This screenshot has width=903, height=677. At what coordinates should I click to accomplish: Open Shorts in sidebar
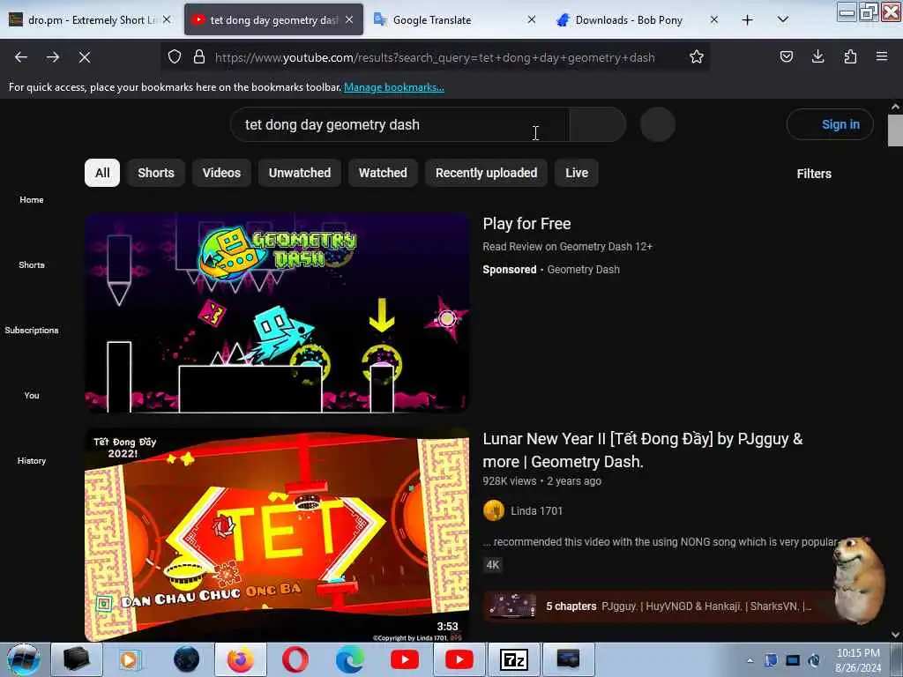[32, 264]
